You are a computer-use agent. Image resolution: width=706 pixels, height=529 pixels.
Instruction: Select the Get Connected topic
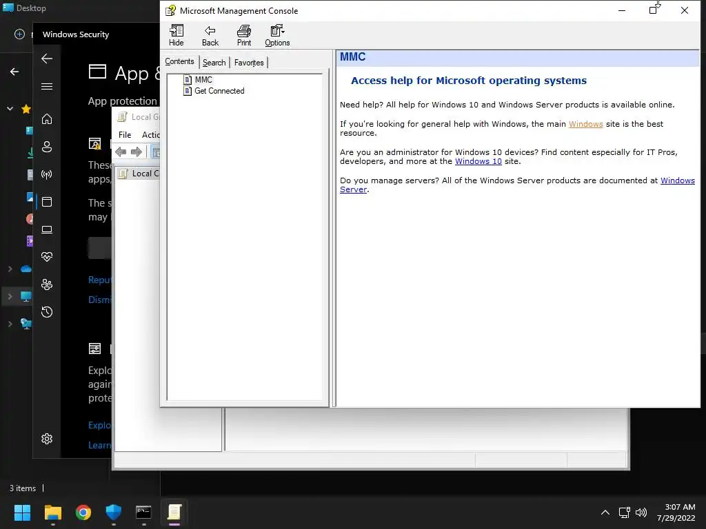214,91
